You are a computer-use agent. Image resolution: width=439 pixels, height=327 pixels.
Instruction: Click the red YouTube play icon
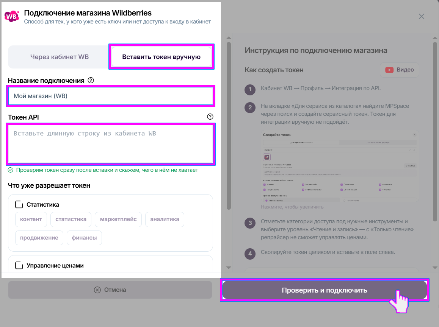(389, 70)
